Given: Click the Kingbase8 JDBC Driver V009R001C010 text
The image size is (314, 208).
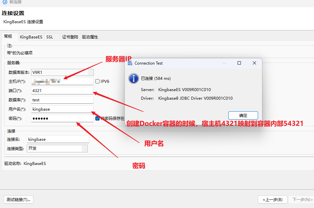Looking at the screenshot, I should click(196, 98).
